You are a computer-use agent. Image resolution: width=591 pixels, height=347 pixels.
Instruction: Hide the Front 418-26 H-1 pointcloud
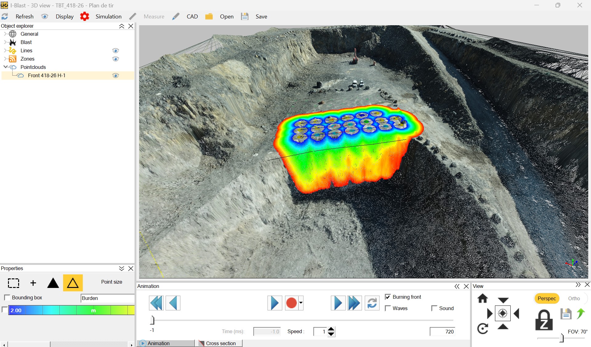click(115, 76)
